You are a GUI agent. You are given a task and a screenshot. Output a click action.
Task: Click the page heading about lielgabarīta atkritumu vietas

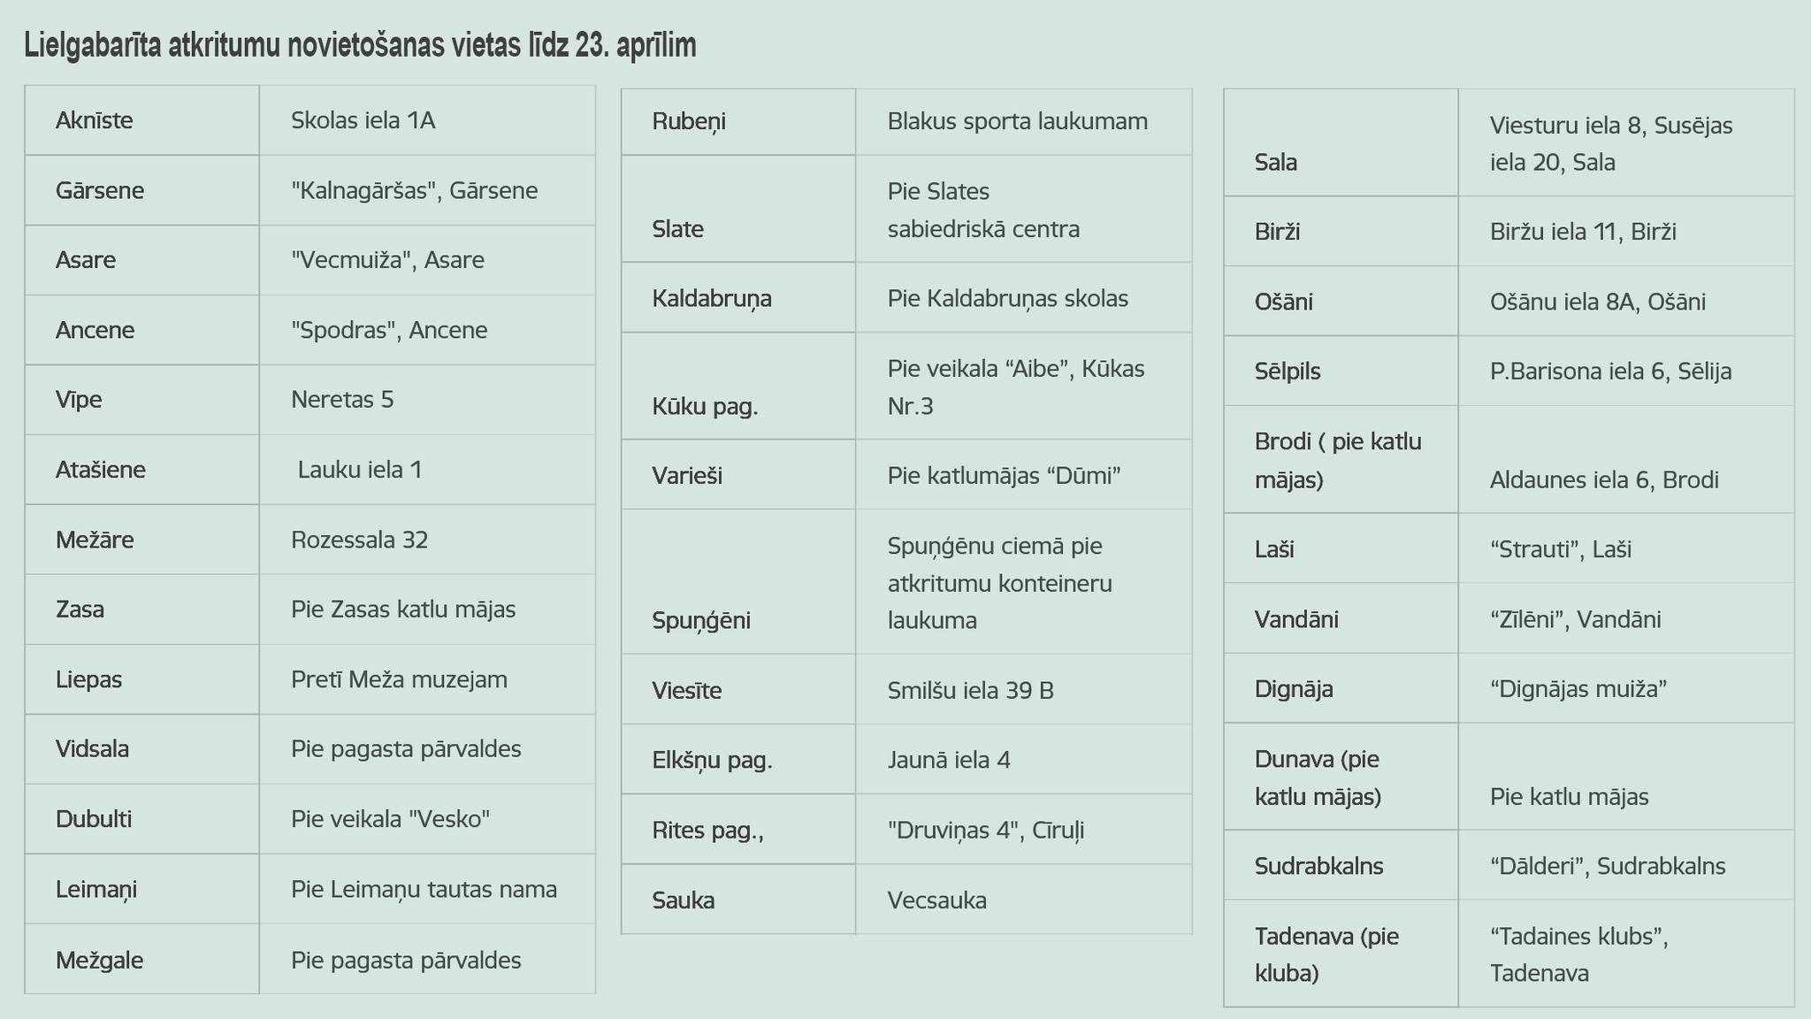click(360, 44)
